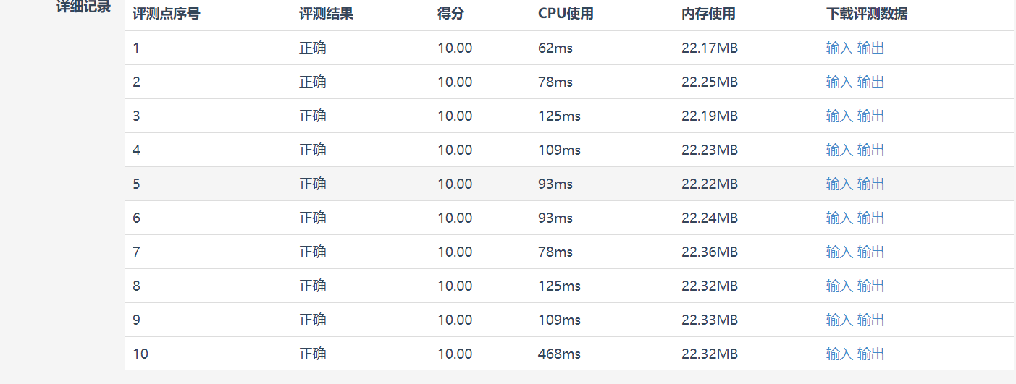Download 输入 data for test point 10
The image size is (1016, 384).
(839, 354)
